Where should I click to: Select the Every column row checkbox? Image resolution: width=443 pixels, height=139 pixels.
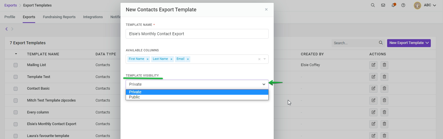(16, 112)
